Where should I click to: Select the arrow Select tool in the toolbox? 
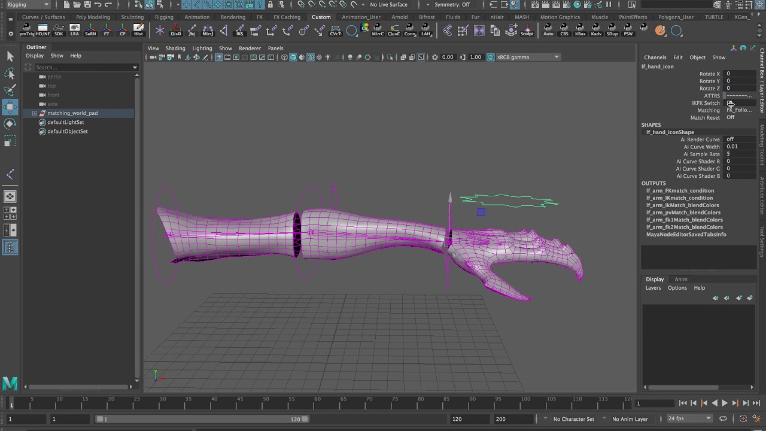(10, 56)
